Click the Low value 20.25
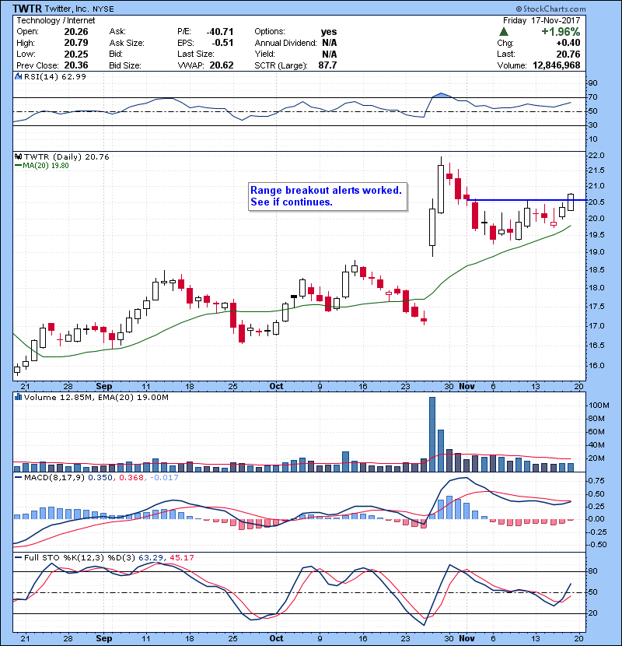This screenshot has height=646, width=622. [76, 54]
